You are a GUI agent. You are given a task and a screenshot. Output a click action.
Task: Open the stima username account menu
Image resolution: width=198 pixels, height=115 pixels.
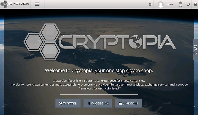[x=170, y=4]
